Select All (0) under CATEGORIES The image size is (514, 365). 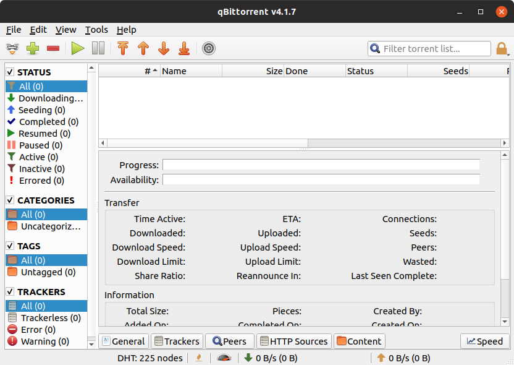coord(46,214)
